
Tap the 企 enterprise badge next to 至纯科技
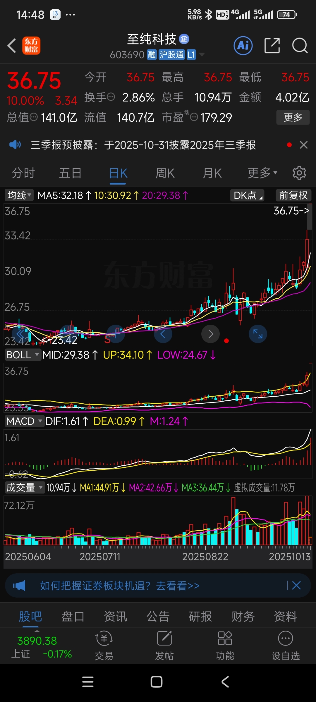[x=184, y=39]
